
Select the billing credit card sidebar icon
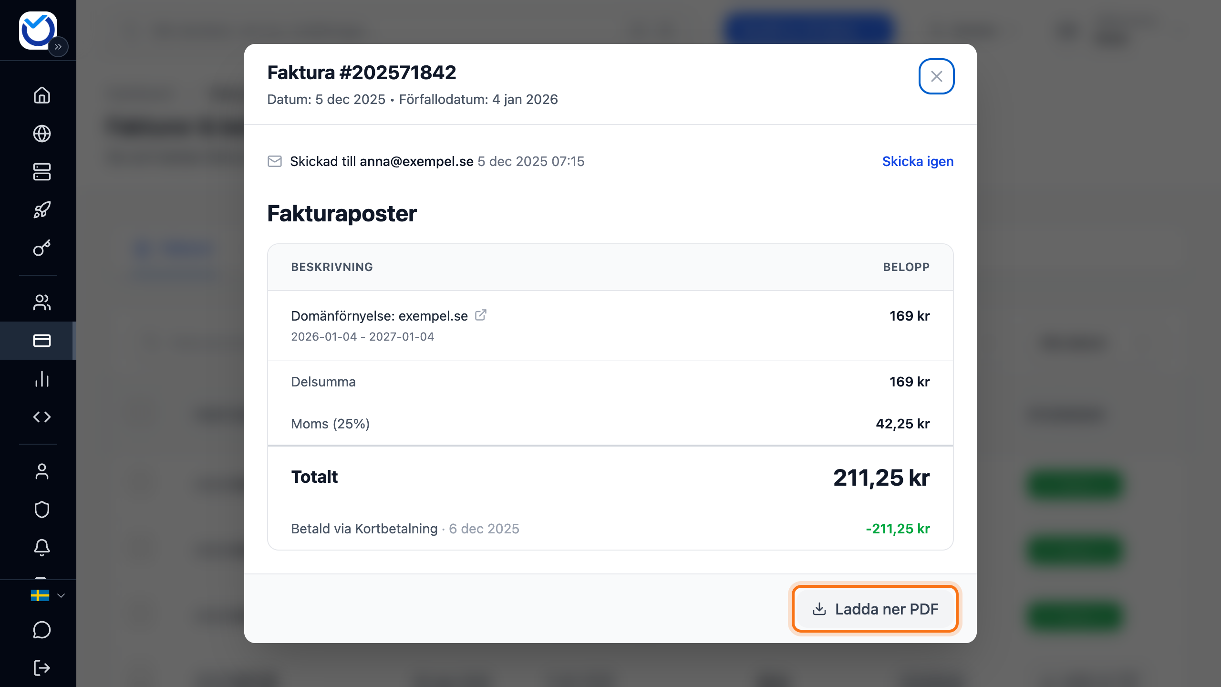[x=42, y=341]
